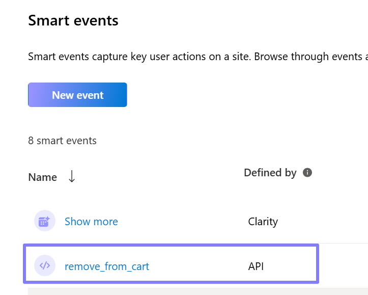The image size is (368, 295).
Task: Open the Defined by info tooltip icon
Action: point(307,172)
